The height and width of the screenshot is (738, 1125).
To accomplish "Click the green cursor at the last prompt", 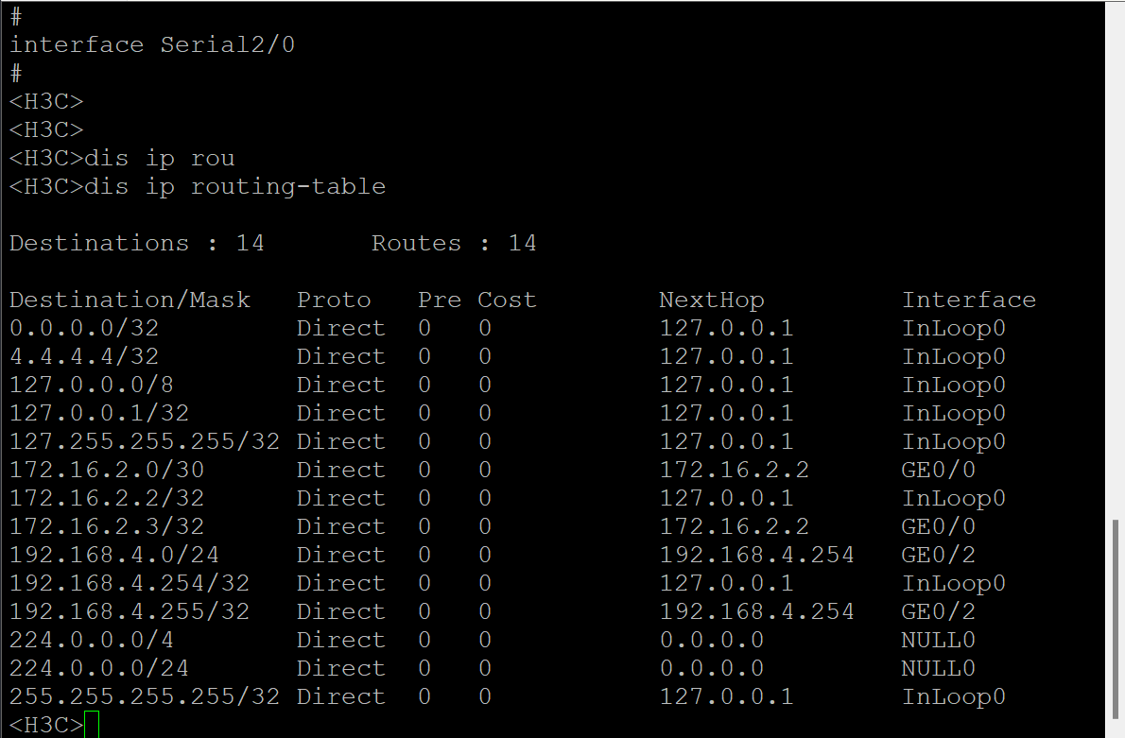I will 91,726.
